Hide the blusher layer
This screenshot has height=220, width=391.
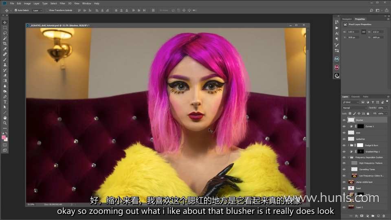coord(344,120)
